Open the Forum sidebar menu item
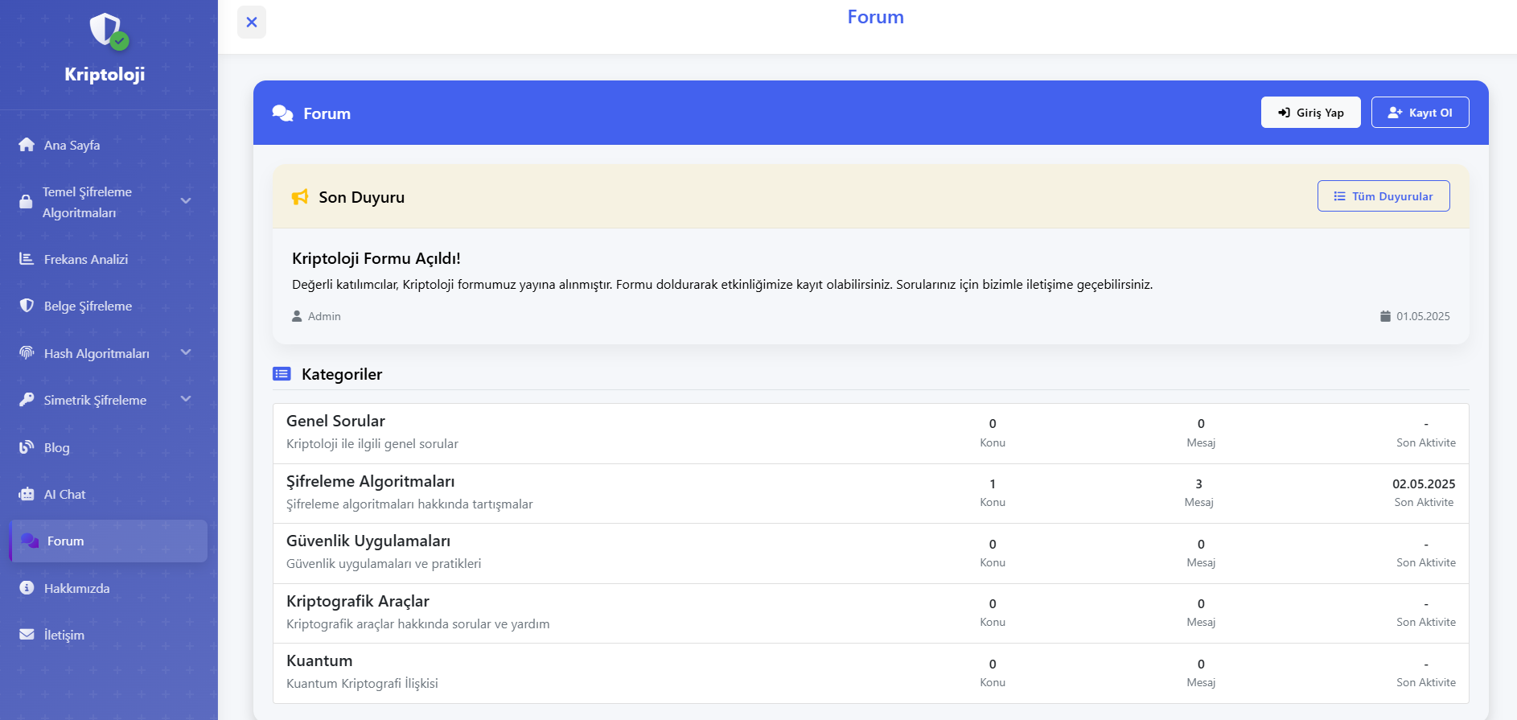The image size is (1517, 720). point(65,541)
